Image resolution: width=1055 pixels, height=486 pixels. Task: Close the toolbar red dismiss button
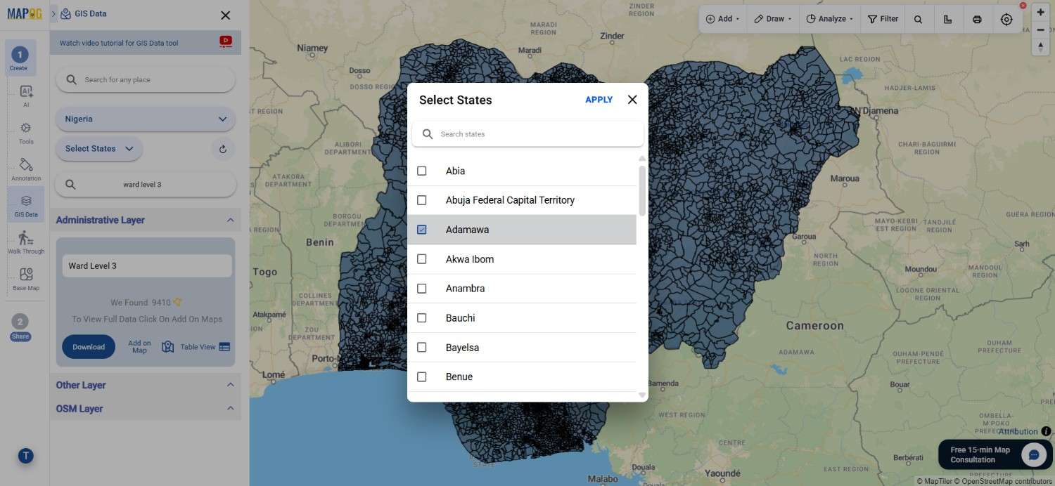[x=1023, y=6]
